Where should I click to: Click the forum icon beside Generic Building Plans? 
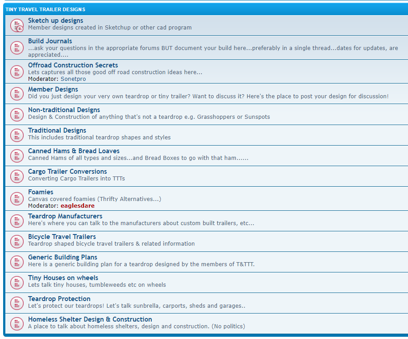point(17,262)
